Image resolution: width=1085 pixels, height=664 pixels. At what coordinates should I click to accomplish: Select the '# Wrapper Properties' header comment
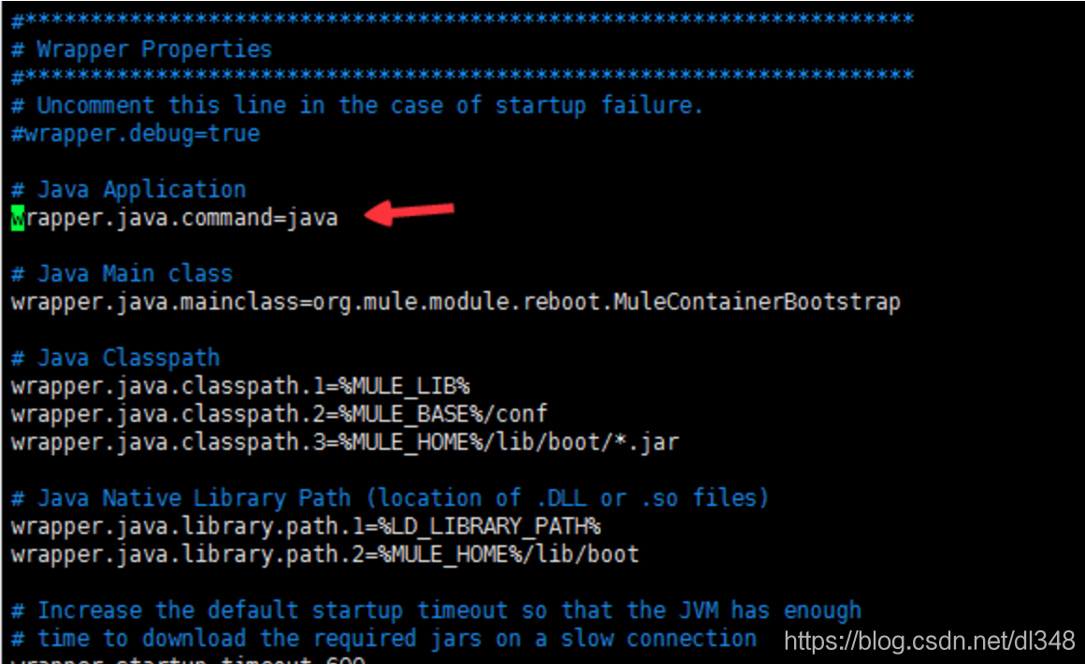(142, 50)
